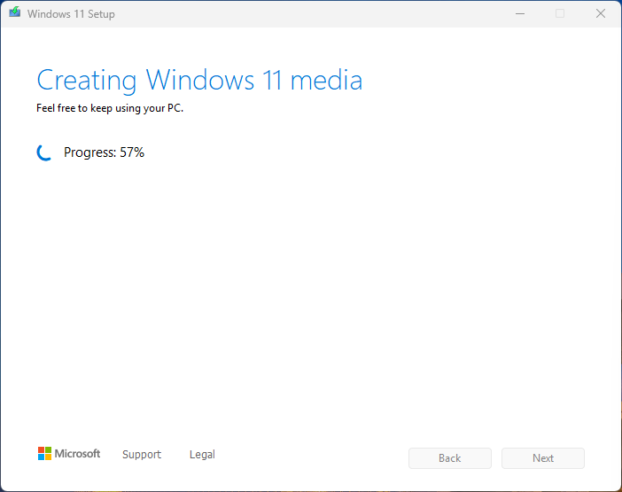
Task: Click the red square in Microsoft logo
Action: tap(41, 450)
